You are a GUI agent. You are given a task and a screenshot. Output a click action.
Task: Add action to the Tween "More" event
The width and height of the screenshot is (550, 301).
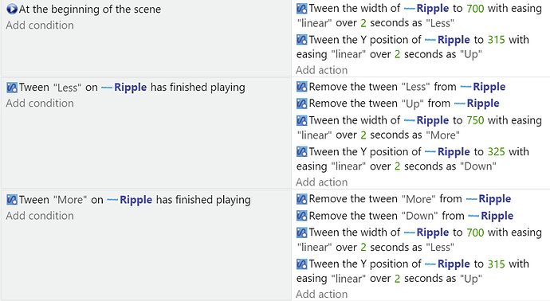point(322,295)
